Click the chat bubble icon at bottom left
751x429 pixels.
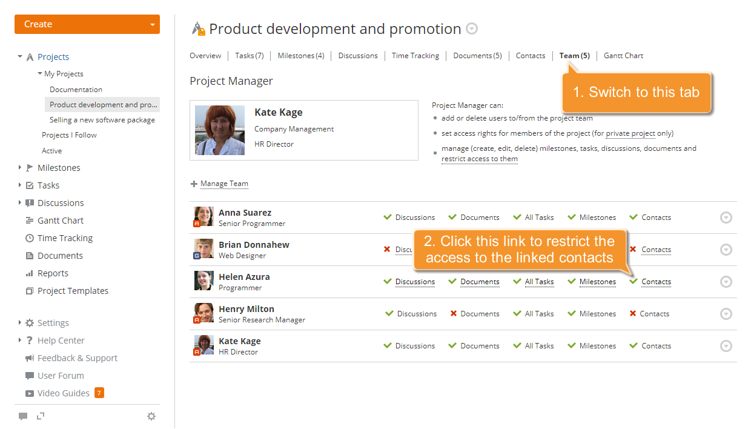(23, 416)
